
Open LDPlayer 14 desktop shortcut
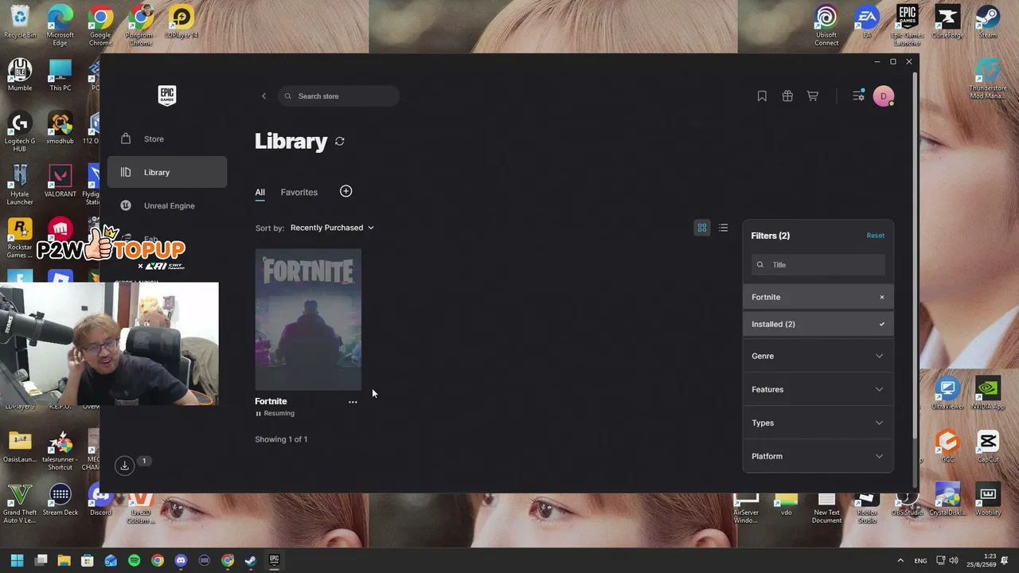[x=182, y=21]
